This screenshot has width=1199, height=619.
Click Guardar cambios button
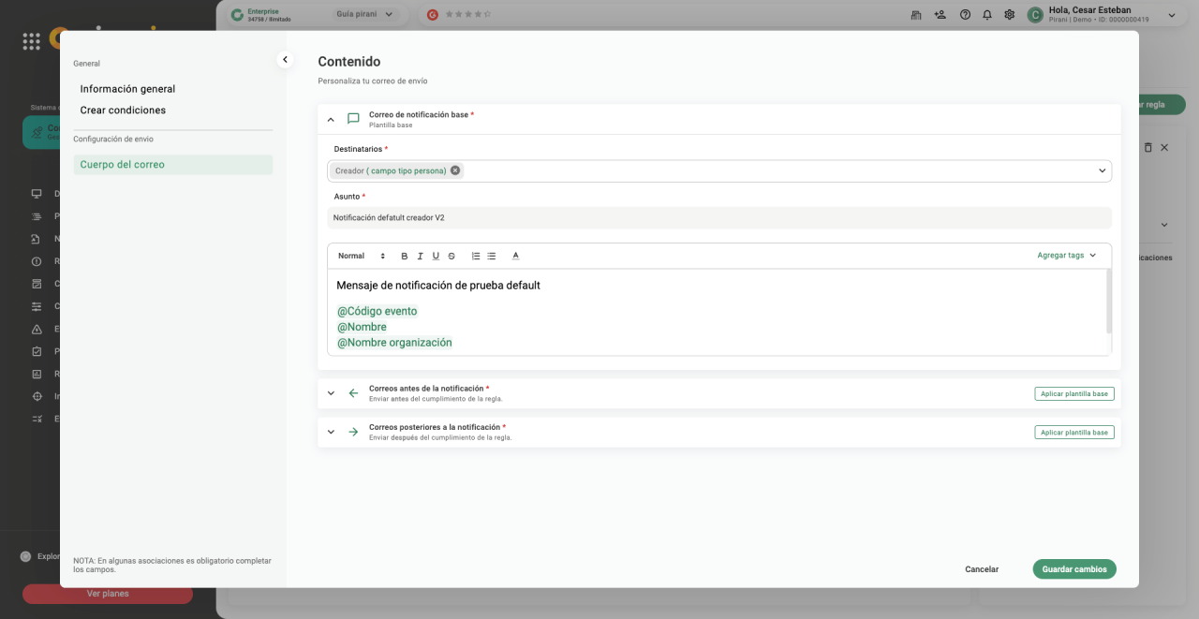1073,569
